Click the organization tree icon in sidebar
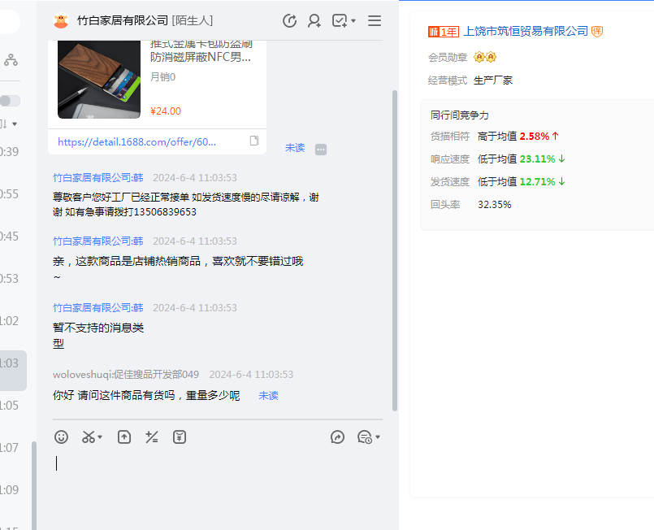 click(x=11, y=60)
